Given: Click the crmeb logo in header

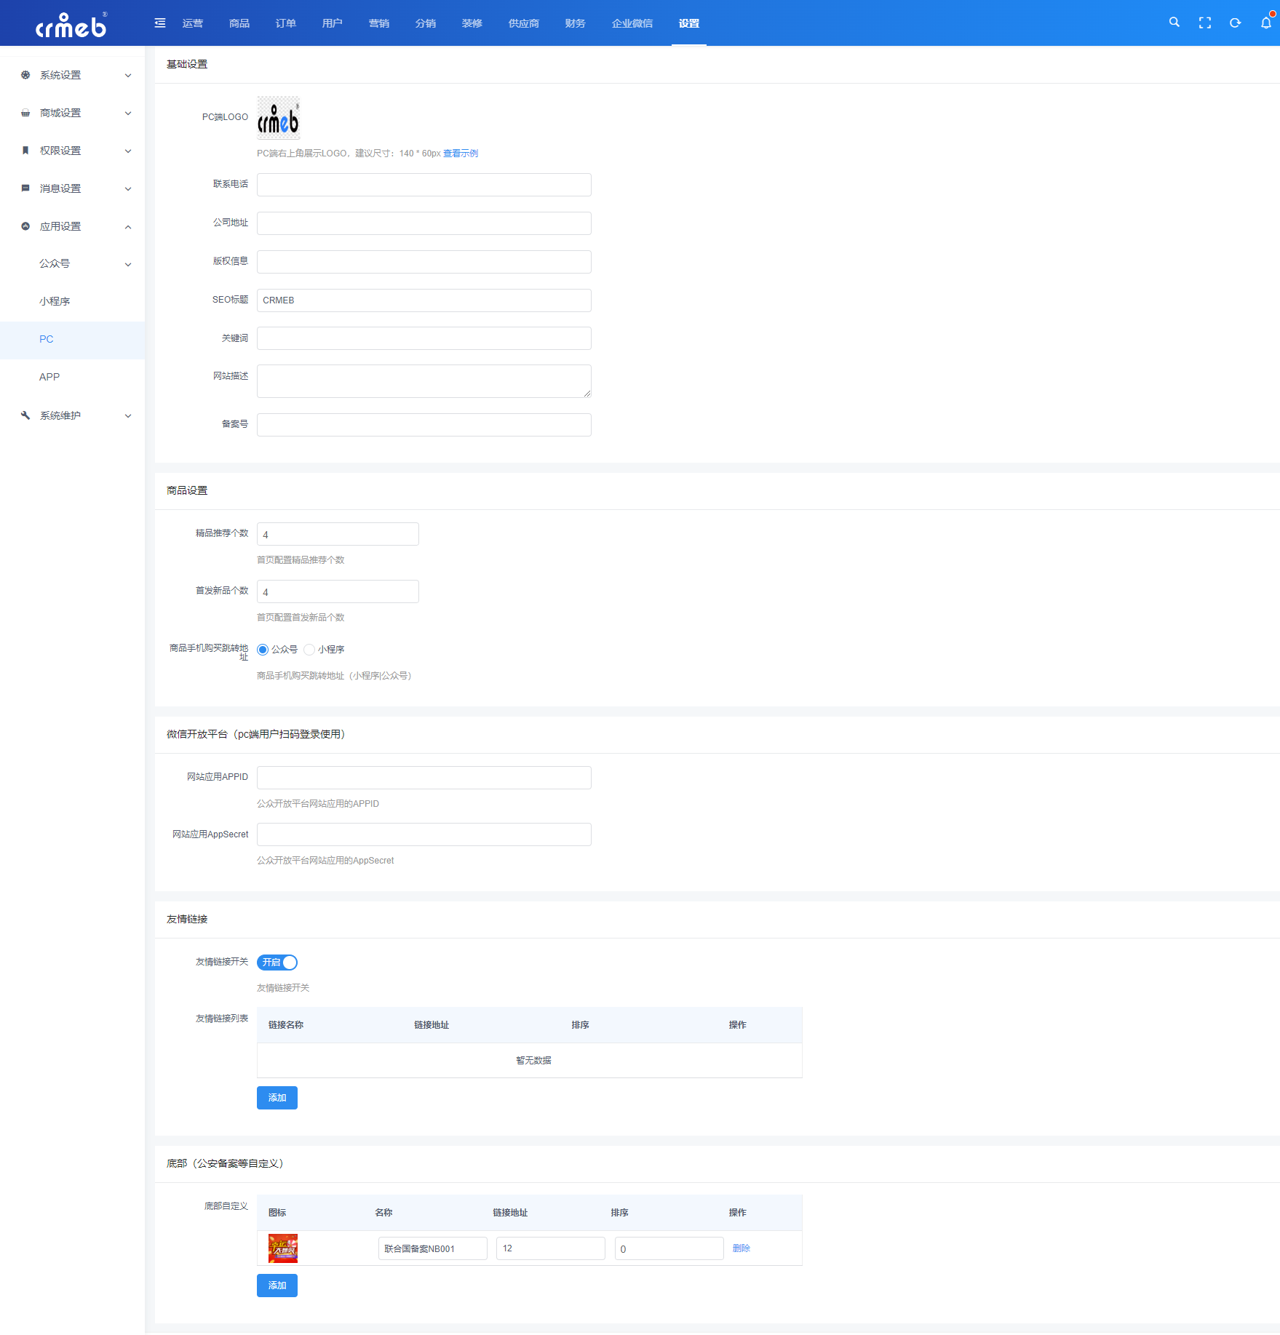Looking at the screenshot, I should tap(71, 25).
